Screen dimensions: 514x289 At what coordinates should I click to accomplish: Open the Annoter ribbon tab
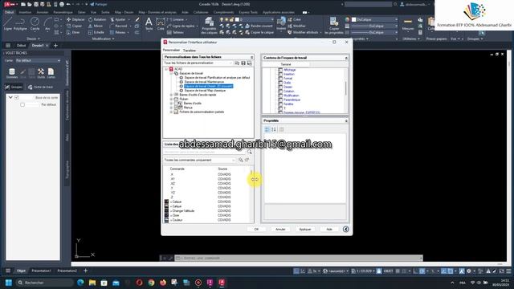tap(43, 13)
